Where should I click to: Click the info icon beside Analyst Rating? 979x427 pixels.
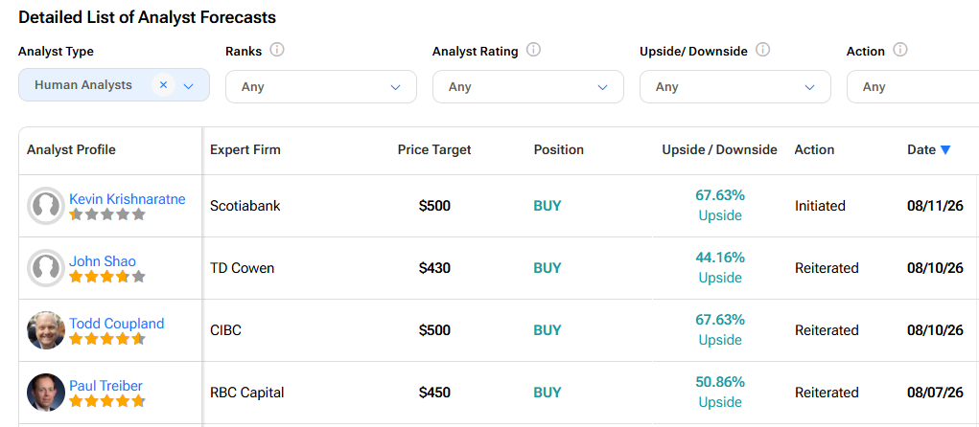coord(533,50)
